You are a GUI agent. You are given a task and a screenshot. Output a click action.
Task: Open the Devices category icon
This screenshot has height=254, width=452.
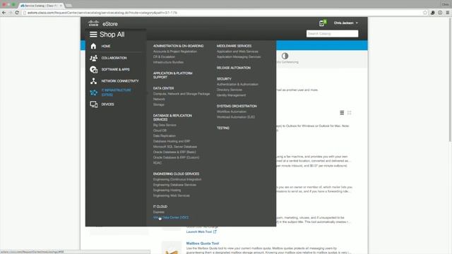pyautogui.click(x=93, y=104)
